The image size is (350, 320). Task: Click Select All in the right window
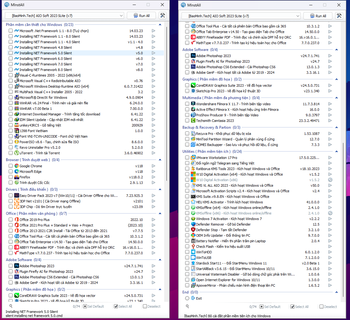[x=300, y=307]
